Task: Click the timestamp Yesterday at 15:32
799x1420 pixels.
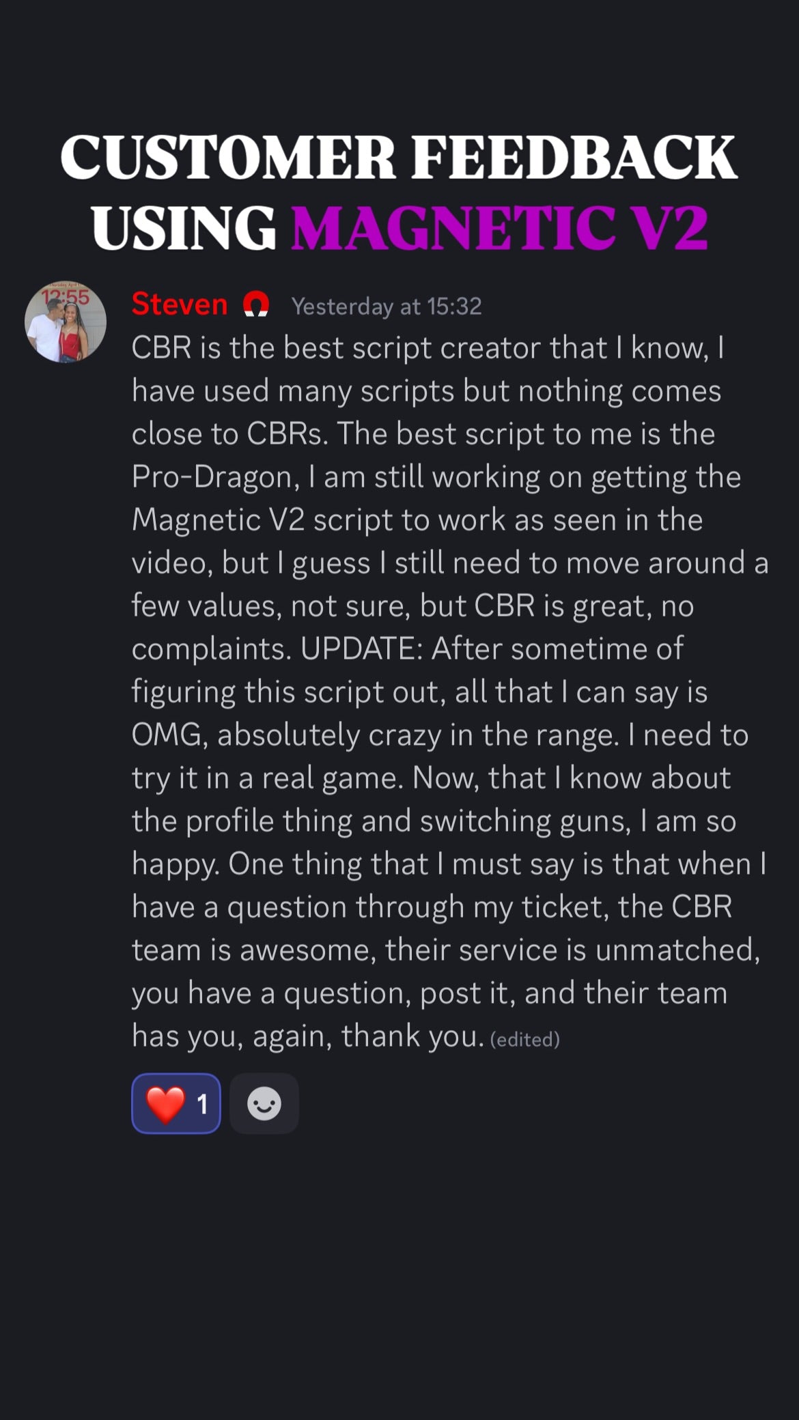Action: point(387,307)
